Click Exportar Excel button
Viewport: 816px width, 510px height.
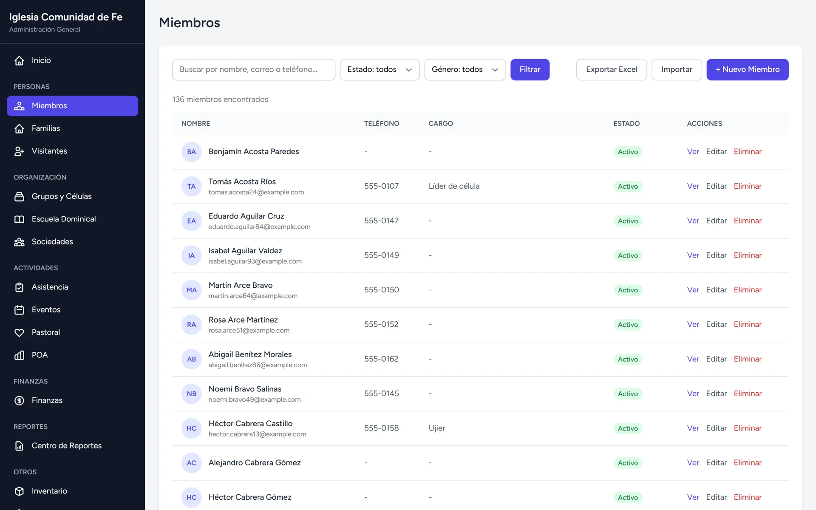(612, 70)
